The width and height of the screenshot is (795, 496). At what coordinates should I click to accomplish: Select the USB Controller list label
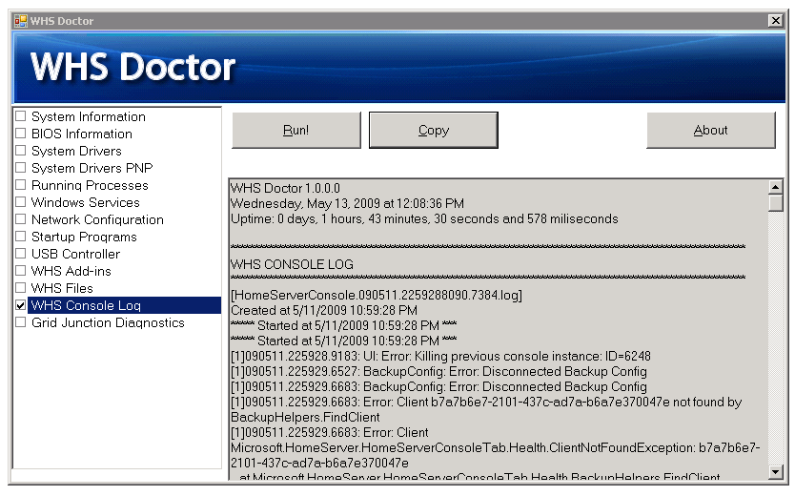coord(75,254)
